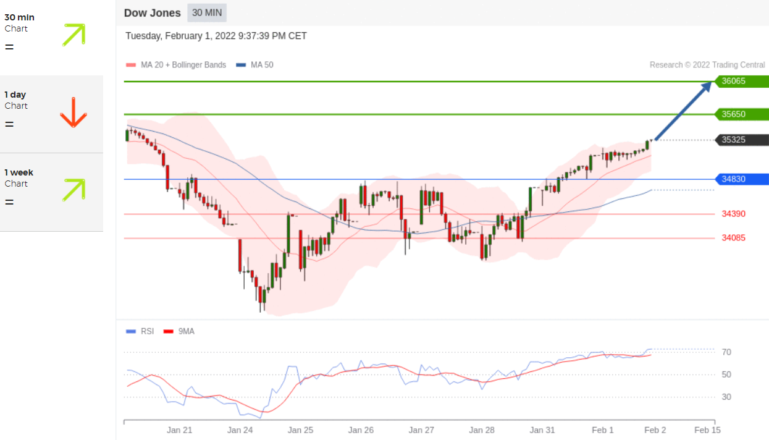Switch to the 1 day Chart tab
The height and width of the screenshot is (440, 769).
(51, 114)
